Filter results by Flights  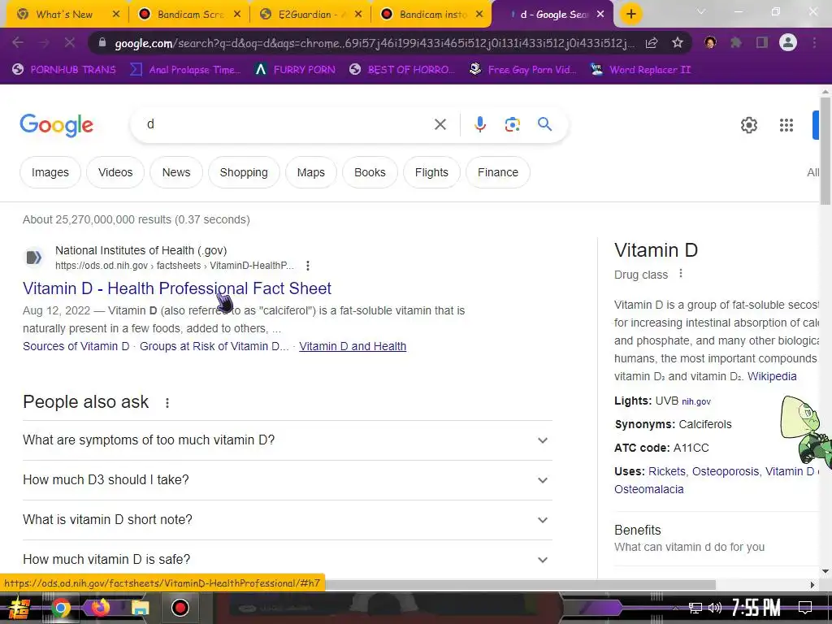431,172
